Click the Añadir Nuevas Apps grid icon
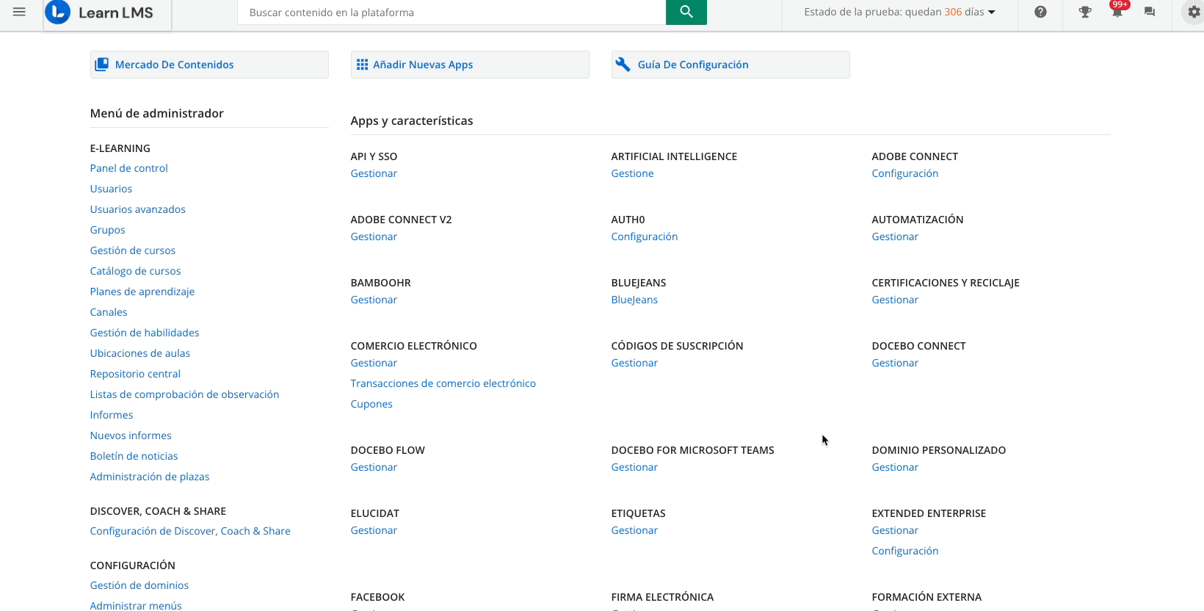Image resolution: width=1204 pixels, height=611 pixels. pos(362,65)
